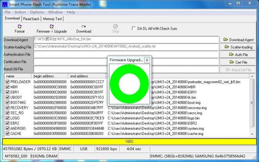This screenshot has width=259, height=162.
Task: Click the EMMC SAMSUNG info status text
Action: [198, 156]
